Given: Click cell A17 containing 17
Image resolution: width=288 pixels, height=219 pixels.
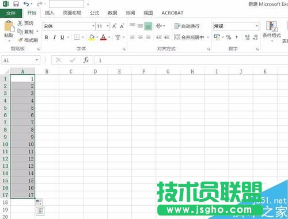Looking at the screenshot, I should click(x=22, y=195).
